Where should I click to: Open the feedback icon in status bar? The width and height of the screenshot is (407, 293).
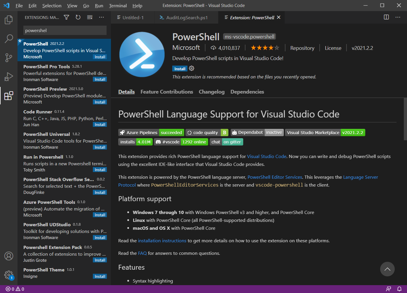388,289
